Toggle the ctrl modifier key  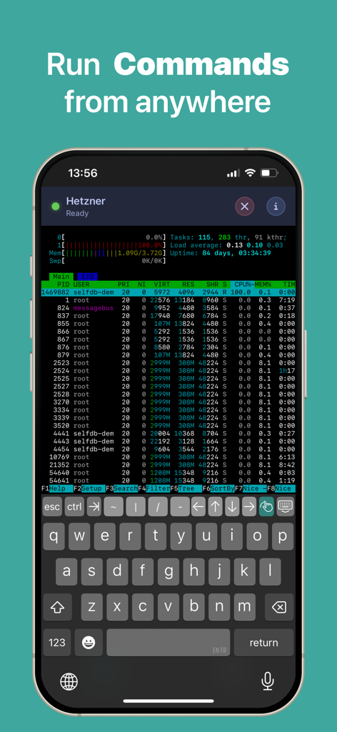[x=74, y=507]
